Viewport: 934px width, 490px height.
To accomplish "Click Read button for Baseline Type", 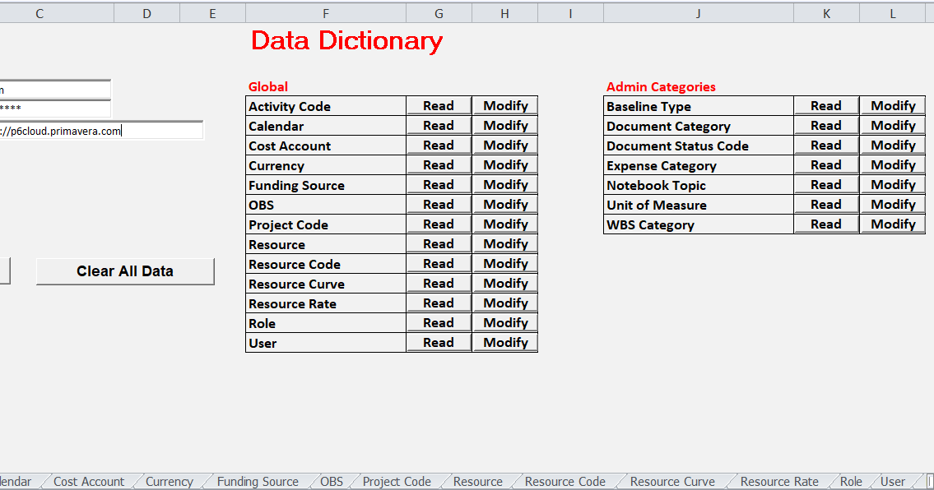I will point(826,105).
